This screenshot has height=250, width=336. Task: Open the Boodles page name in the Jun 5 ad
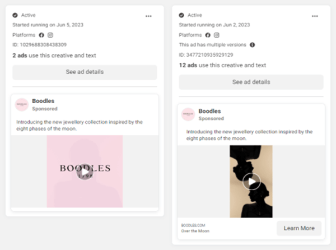pyautogui.click(x=43, y=101)
